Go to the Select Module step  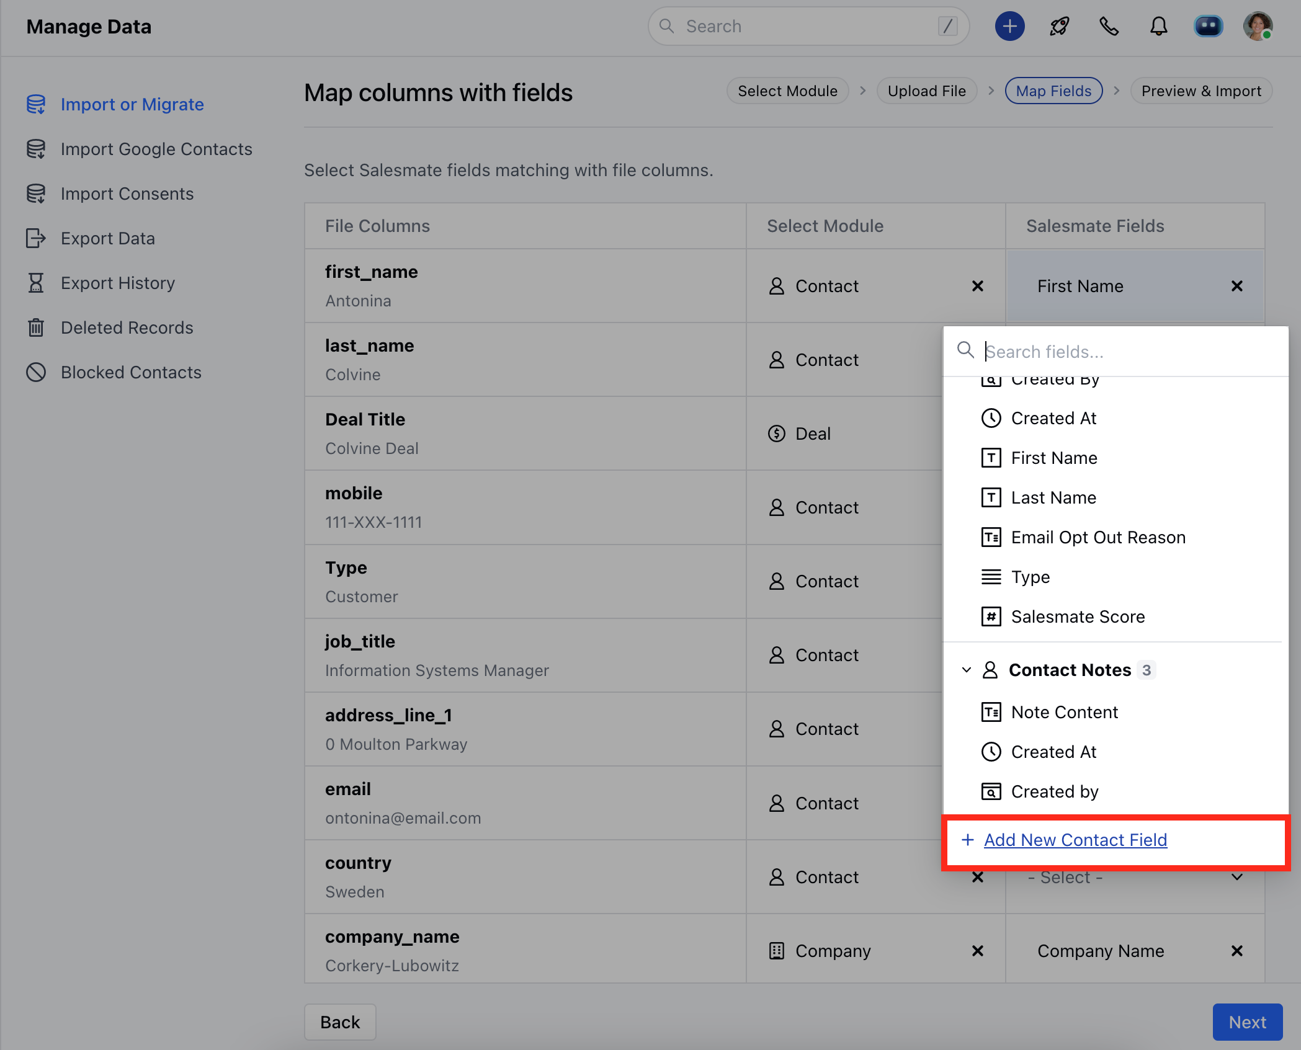pos(787,91)
